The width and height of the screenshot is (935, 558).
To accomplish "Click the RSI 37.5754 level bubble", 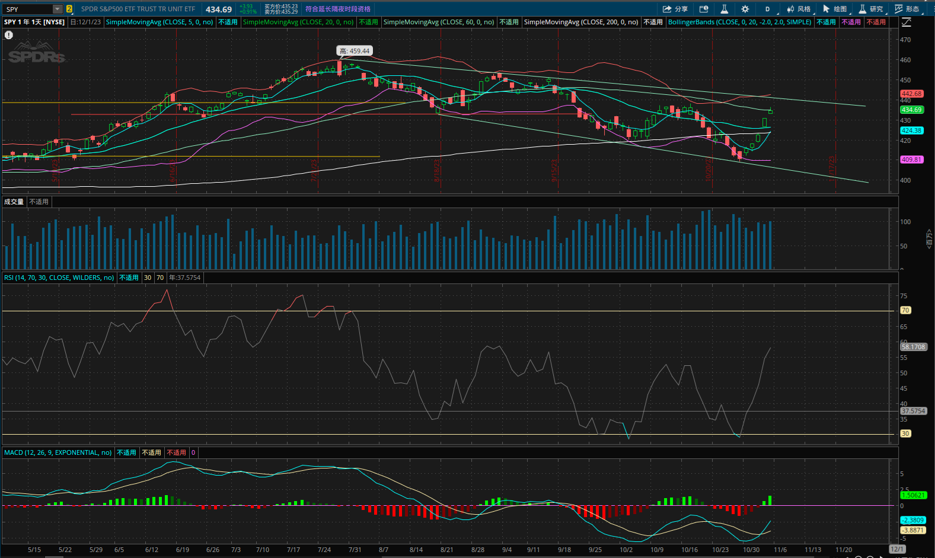I will click(x=913, y=411).
